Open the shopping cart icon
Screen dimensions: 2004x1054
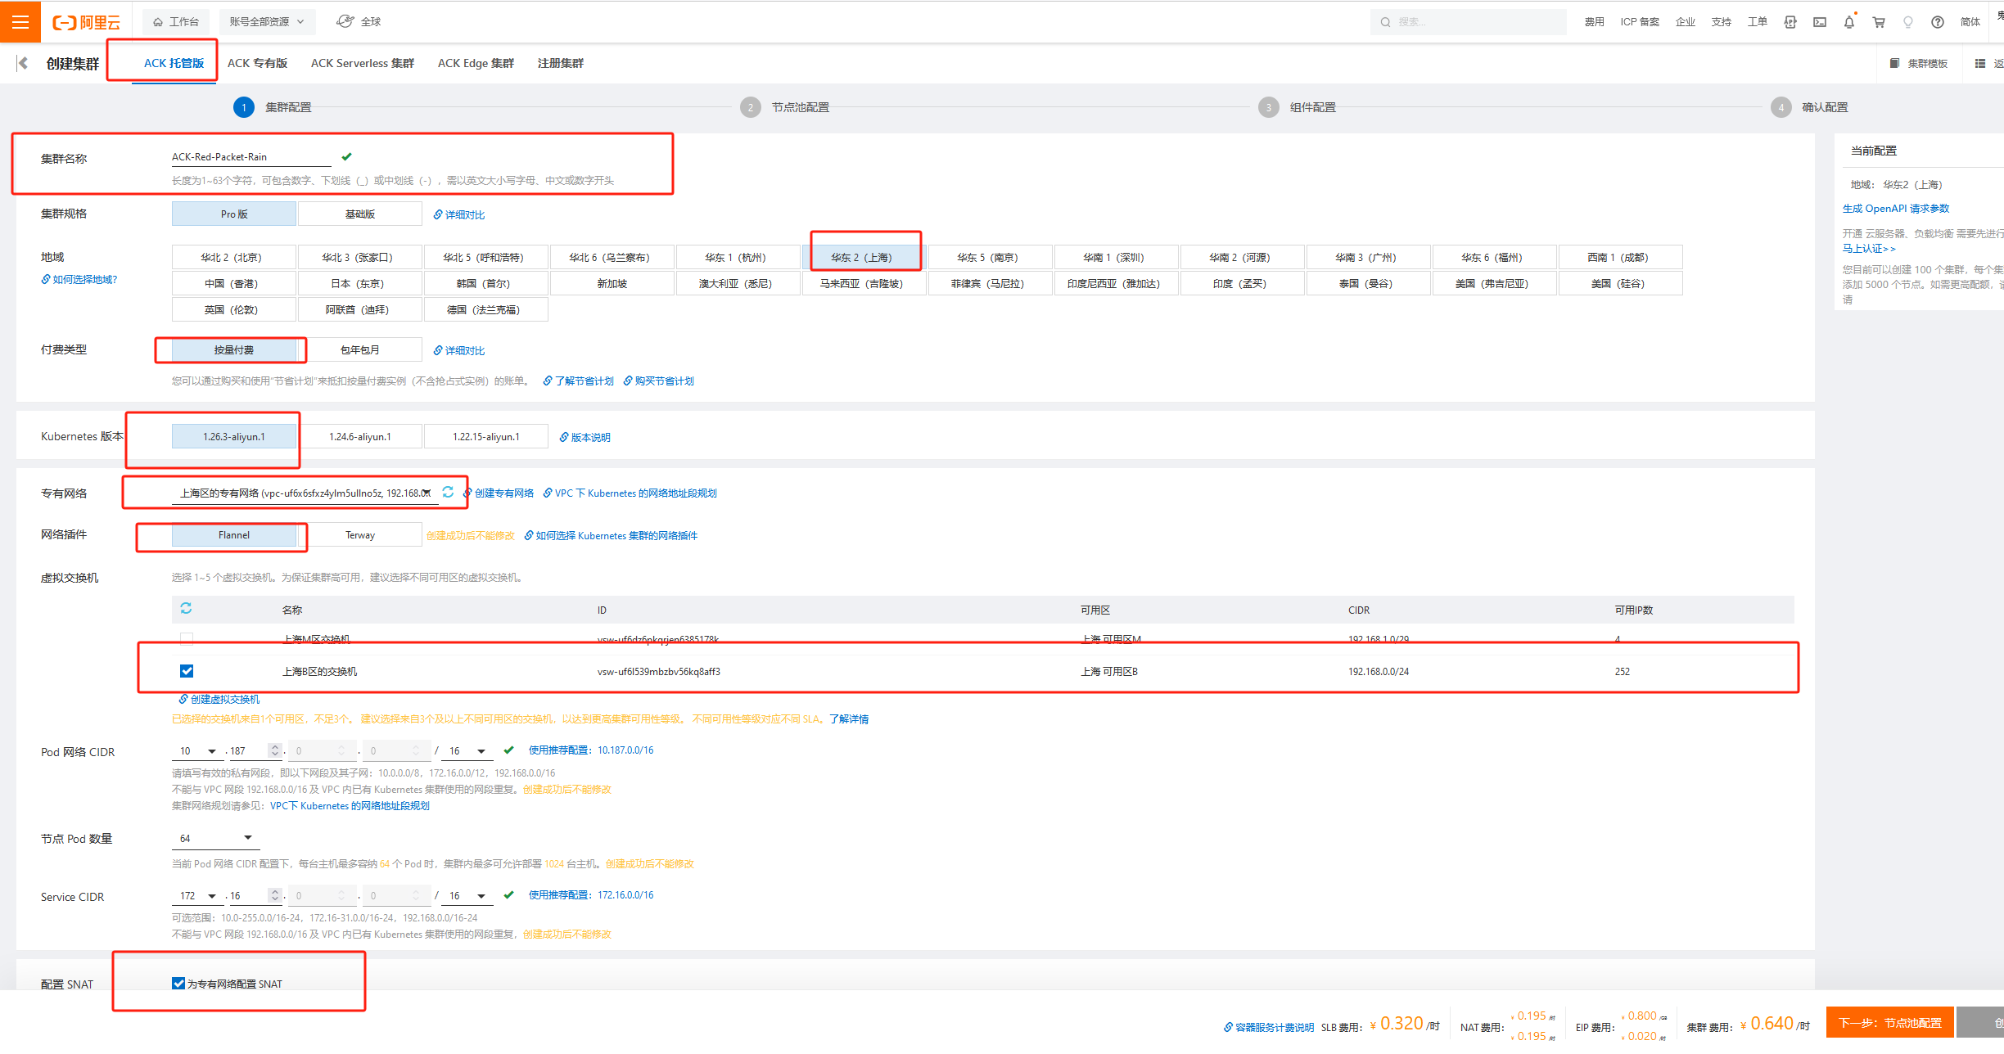(1879, 22)
